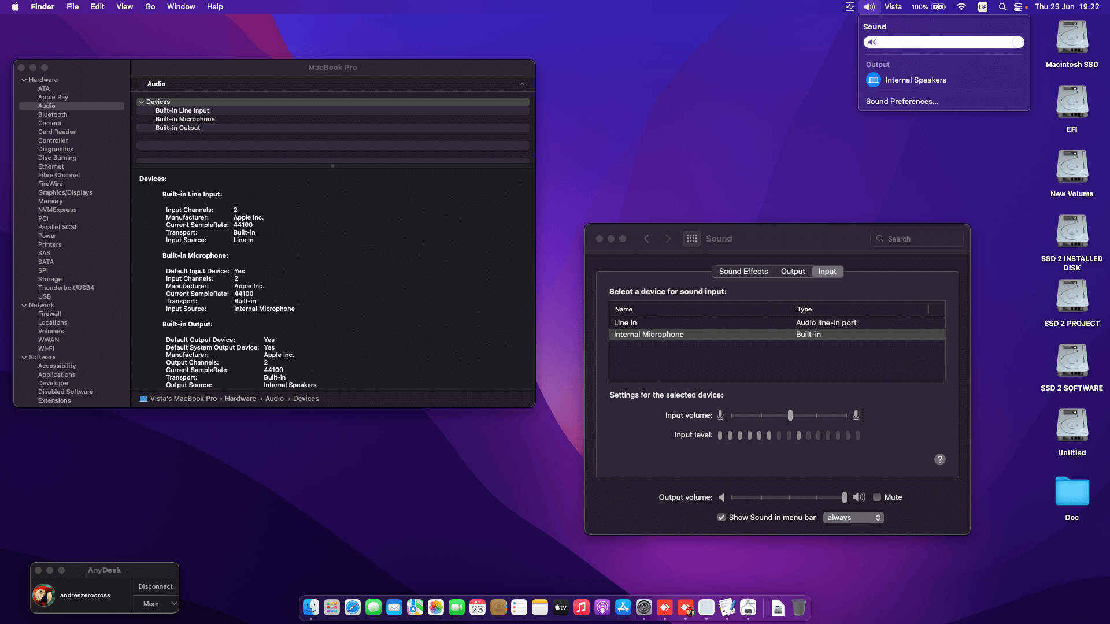Image resolution: width=1110 pixels, height=624 pixels.
Task: Open the Apple menu
Action: (x=16, y=7)
